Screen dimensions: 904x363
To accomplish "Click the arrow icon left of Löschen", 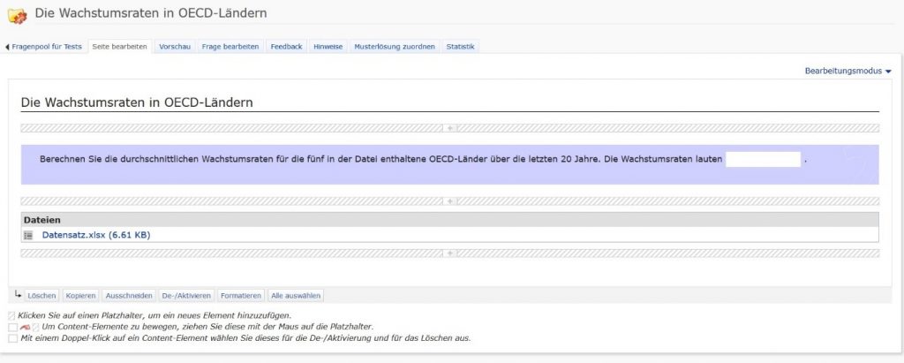I will (x=18, y=295).
